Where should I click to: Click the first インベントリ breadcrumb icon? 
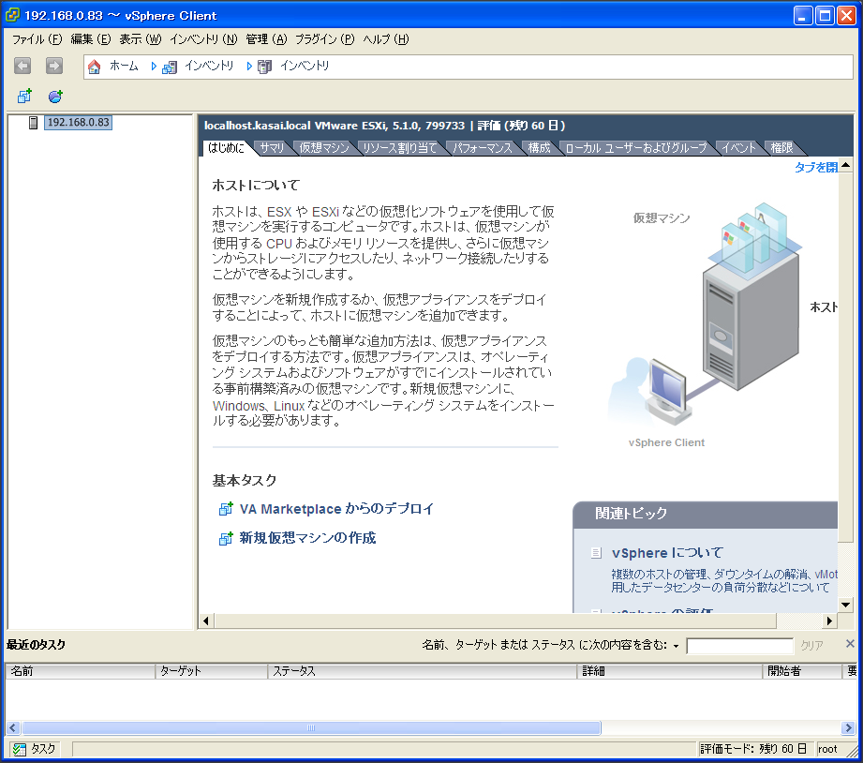170,67
